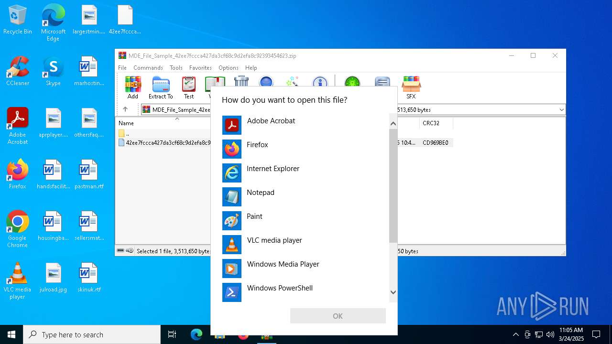Select the Skype desktop shortcut
Viewport: 612px width, 344px height.
click(x=53, y=71)
